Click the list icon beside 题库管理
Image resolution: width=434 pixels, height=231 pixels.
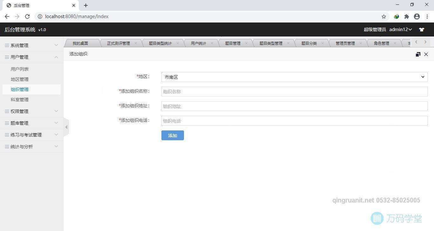(6, 123)
